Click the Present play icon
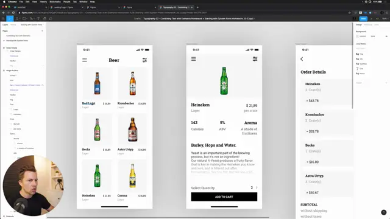Viewport: 390px width, 219px height. pyautogui.click(x=371, y=19)
